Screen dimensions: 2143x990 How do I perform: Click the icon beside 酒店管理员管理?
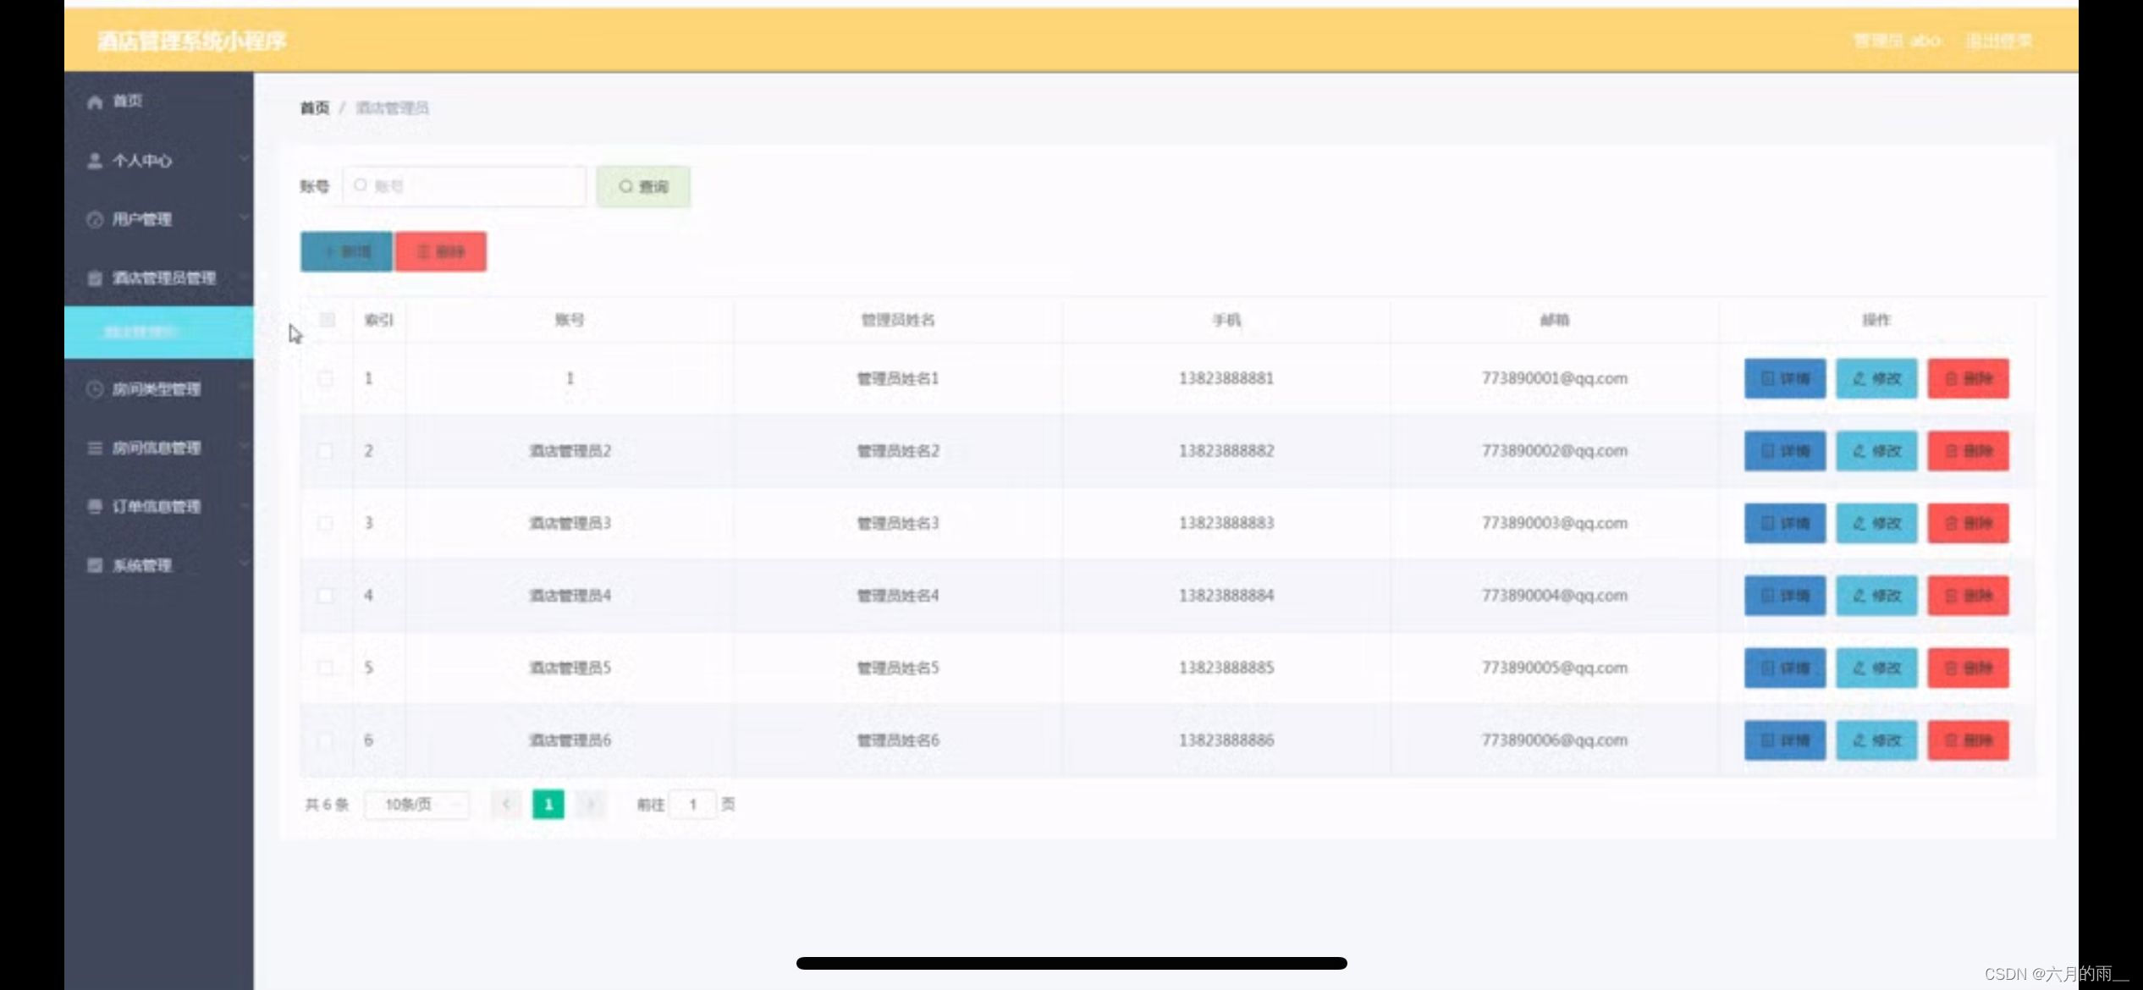95,278
